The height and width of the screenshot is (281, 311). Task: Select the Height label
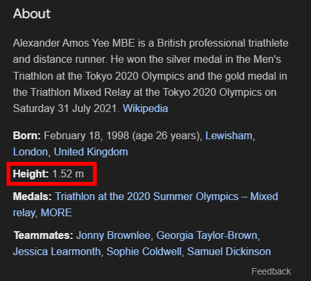click(x=31, y=174)
